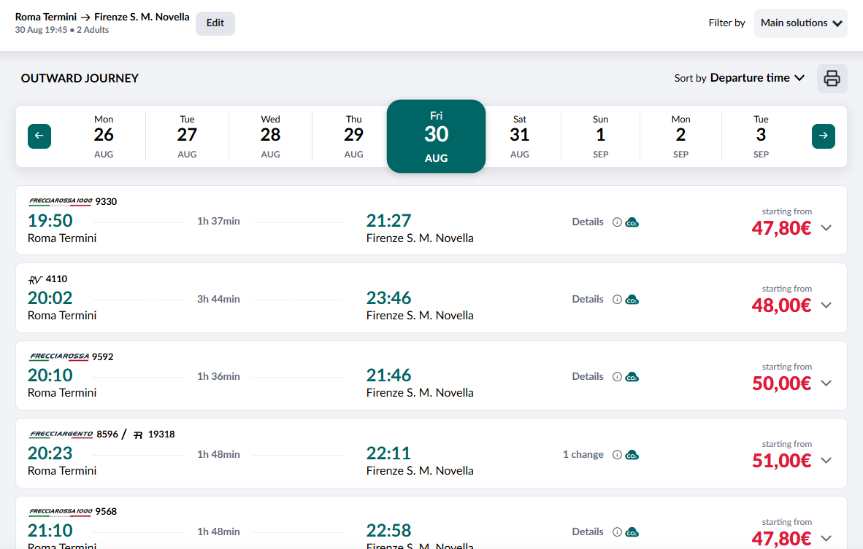Image resolution: width=863 pixels, height=549 pixels.
Task: Expand the 47,80€ fare for the 19:50 train
Action: (826, 227)
